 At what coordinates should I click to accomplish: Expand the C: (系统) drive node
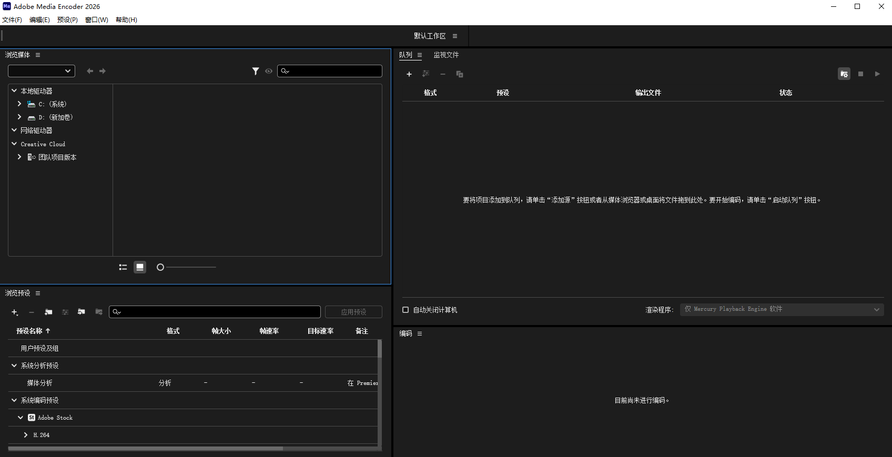(x=19, y=104)
